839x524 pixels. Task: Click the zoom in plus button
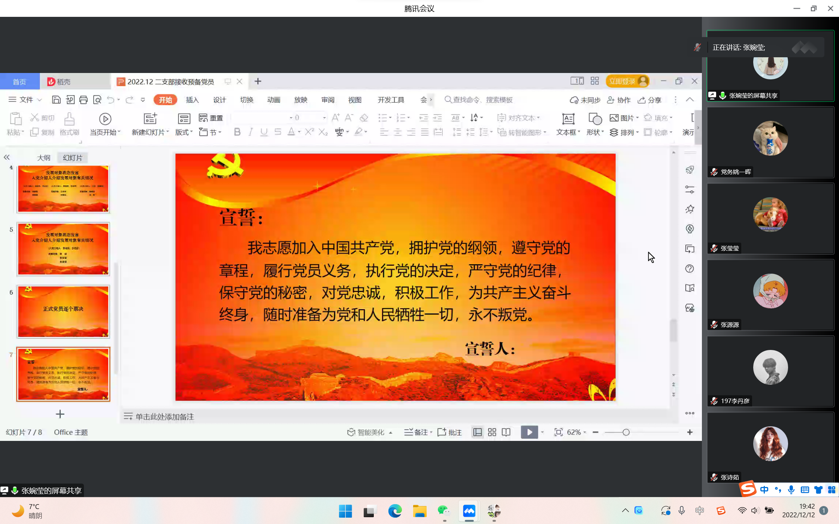[690, 432]
